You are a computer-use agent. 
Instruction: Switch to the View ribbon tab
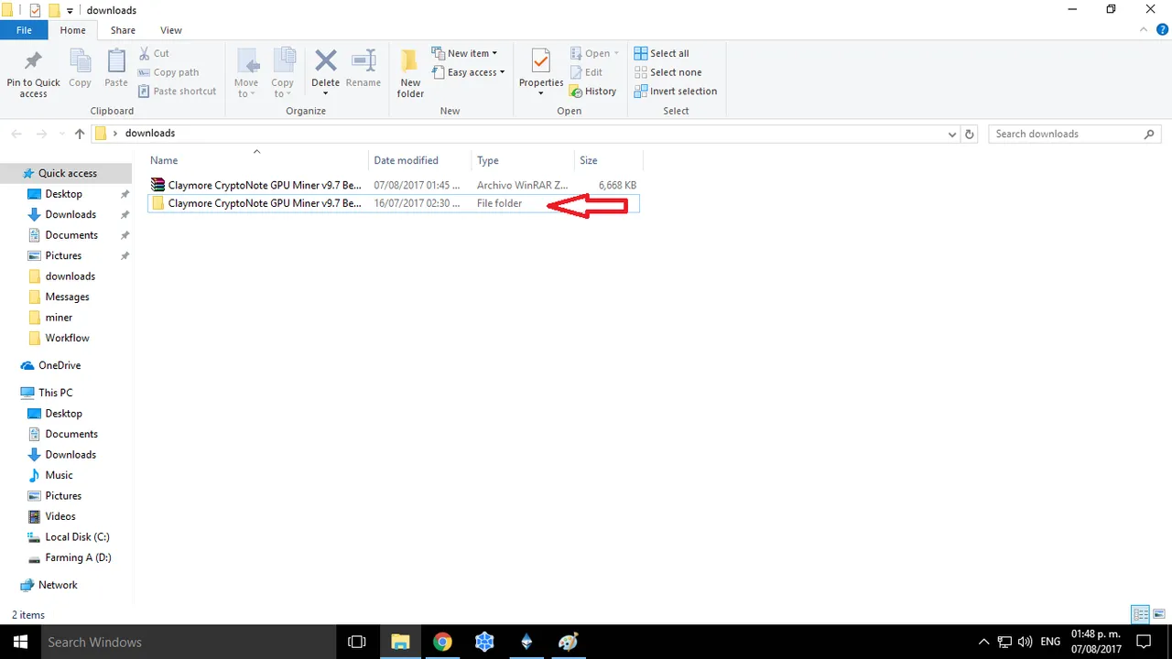(x=171, y=30)
